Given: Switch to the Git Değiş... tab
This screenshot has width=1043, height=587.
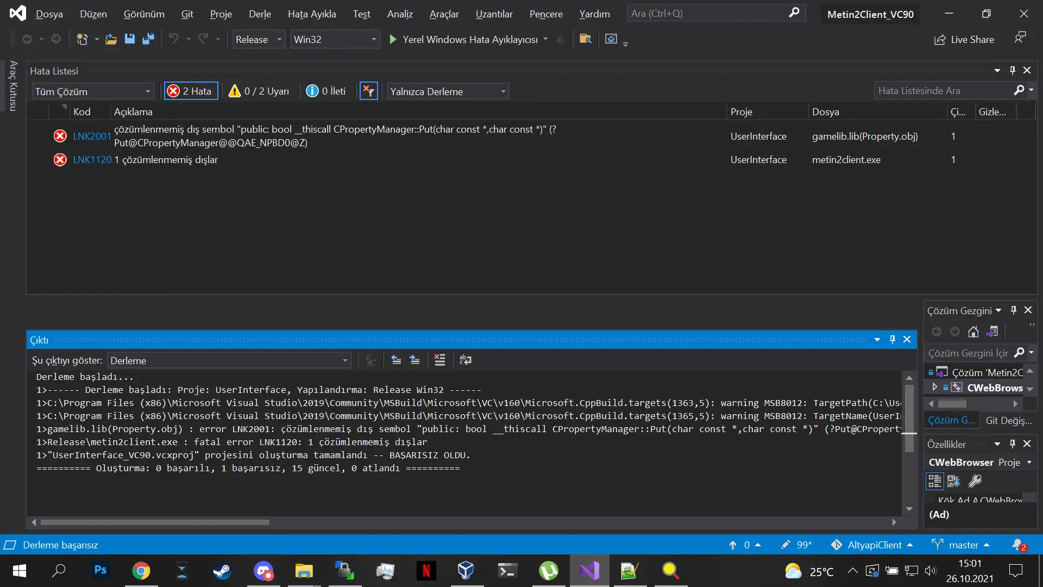Looking at the screenshot, I should pos(1008,420).
